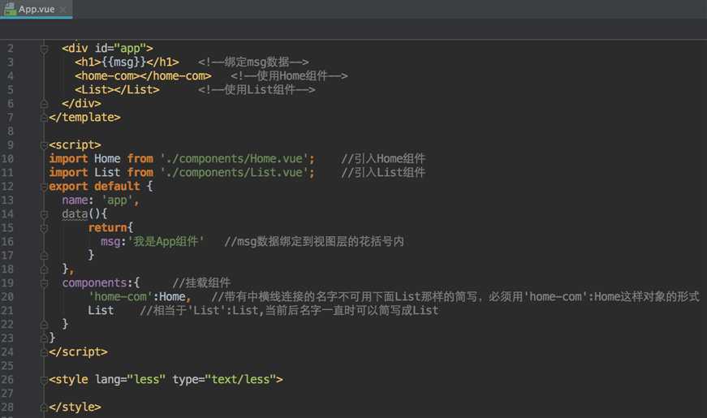Click line number 20 in the gutter
Image resolution: width=707 pixels, height=418 pixels.
[x=7, y=297]
